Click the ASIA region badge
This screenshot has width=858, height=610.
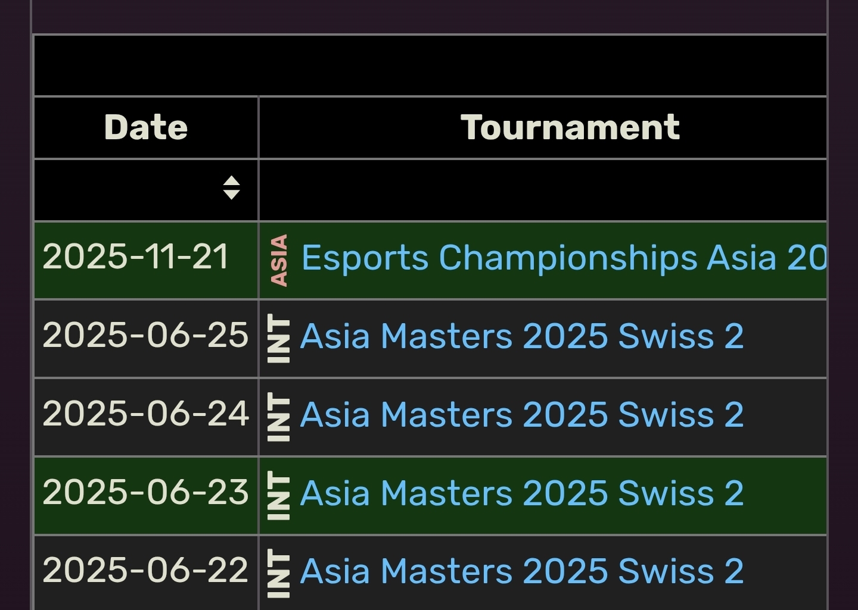coord(279,260)
